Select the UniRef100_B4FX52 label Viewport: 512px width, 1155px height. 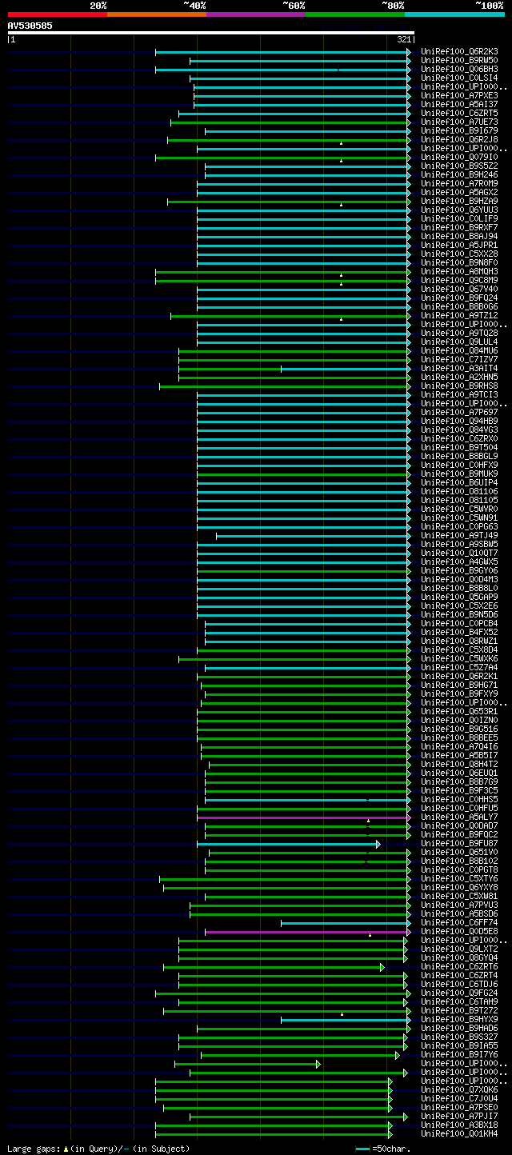[459, 633]
